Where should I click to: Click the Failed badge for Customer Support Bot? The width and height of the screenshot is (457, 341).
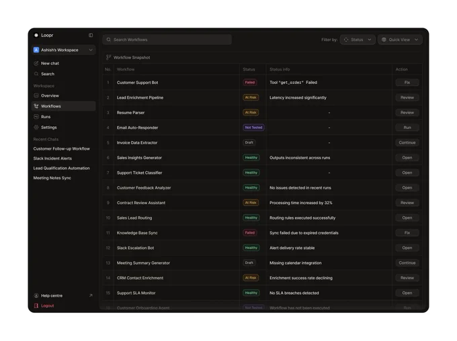pyautogui.click(x=250, y=83)
